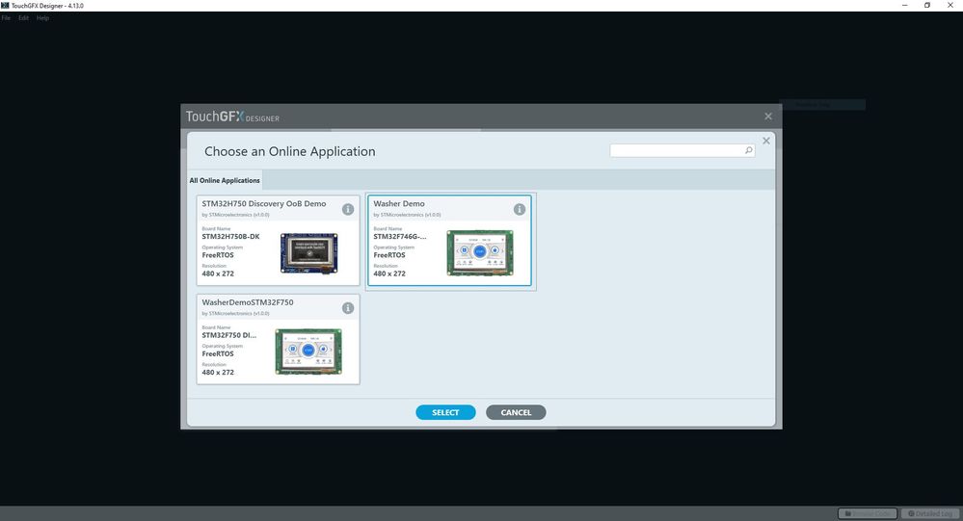Click the STM32H750 Discovery OoB Demo title

(x=264, y=204)
